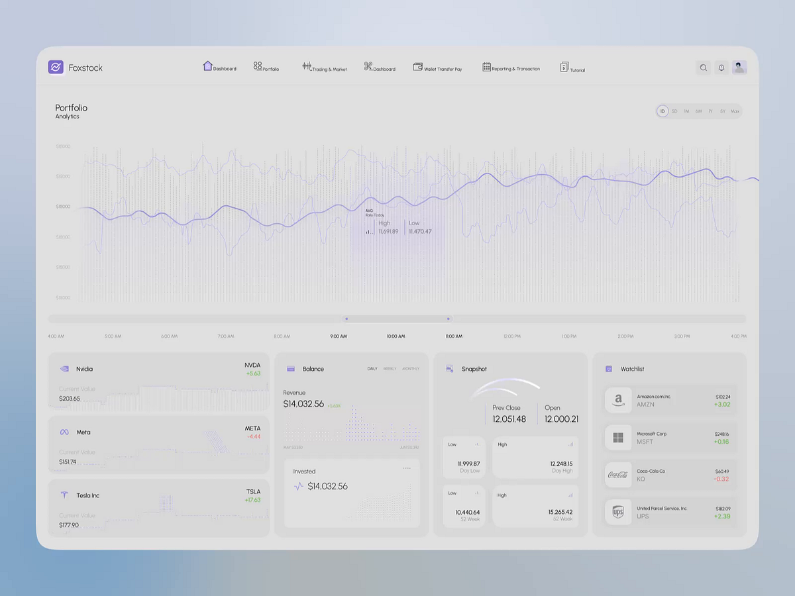Viewport: 795px width, 596px height.
Task: Click the Nvidia logo icon
Action: (x=64, y=369)
